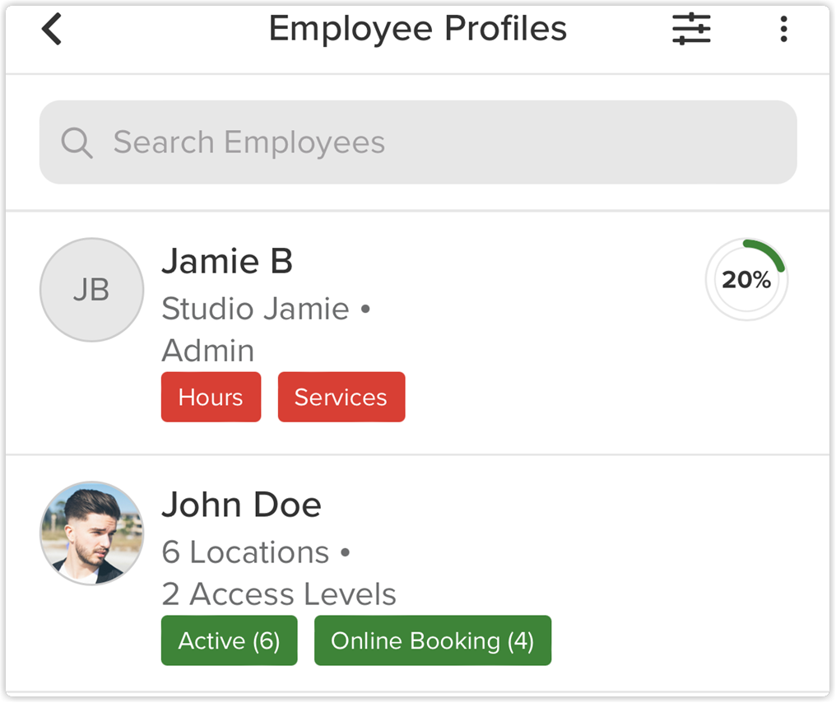The image size is (836, 703).
Task: Tap the Studio Jamie location text
Action: (255, 309)
